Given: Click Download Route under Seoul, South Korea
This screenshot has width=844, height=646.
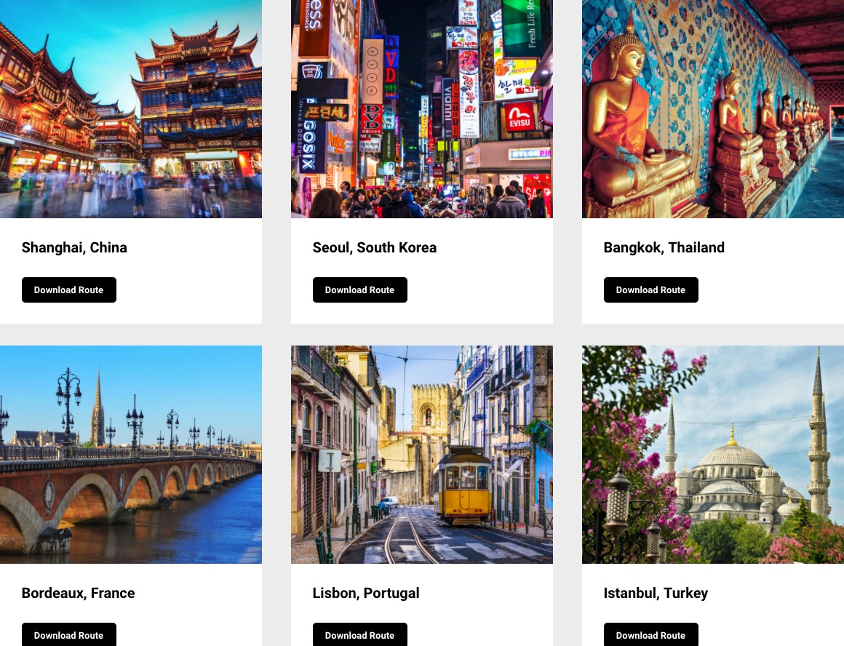Looking at the screenshot, I should click(x=359, y=290).
